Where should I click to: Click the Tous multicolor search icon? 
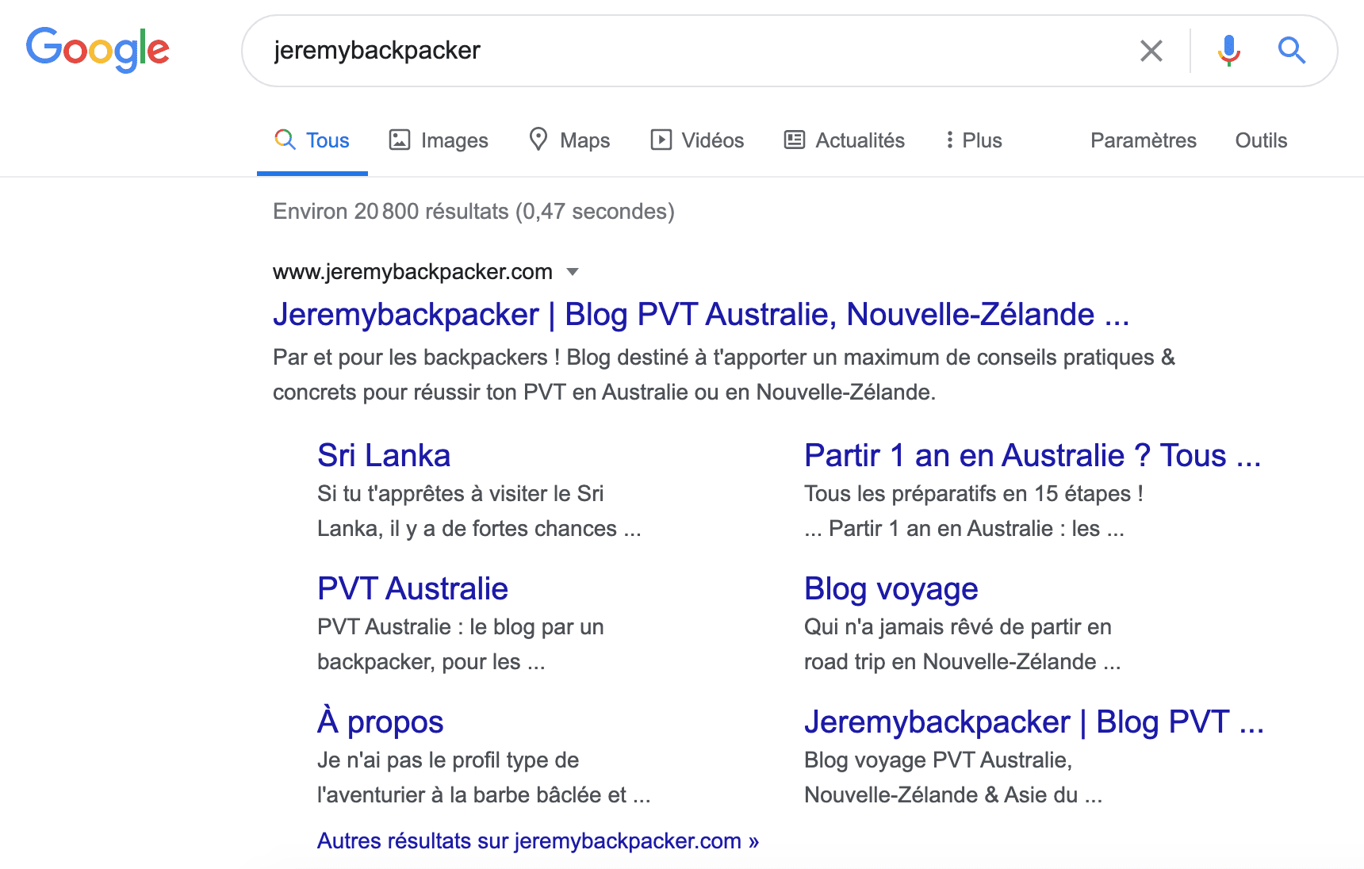[285, 140]
